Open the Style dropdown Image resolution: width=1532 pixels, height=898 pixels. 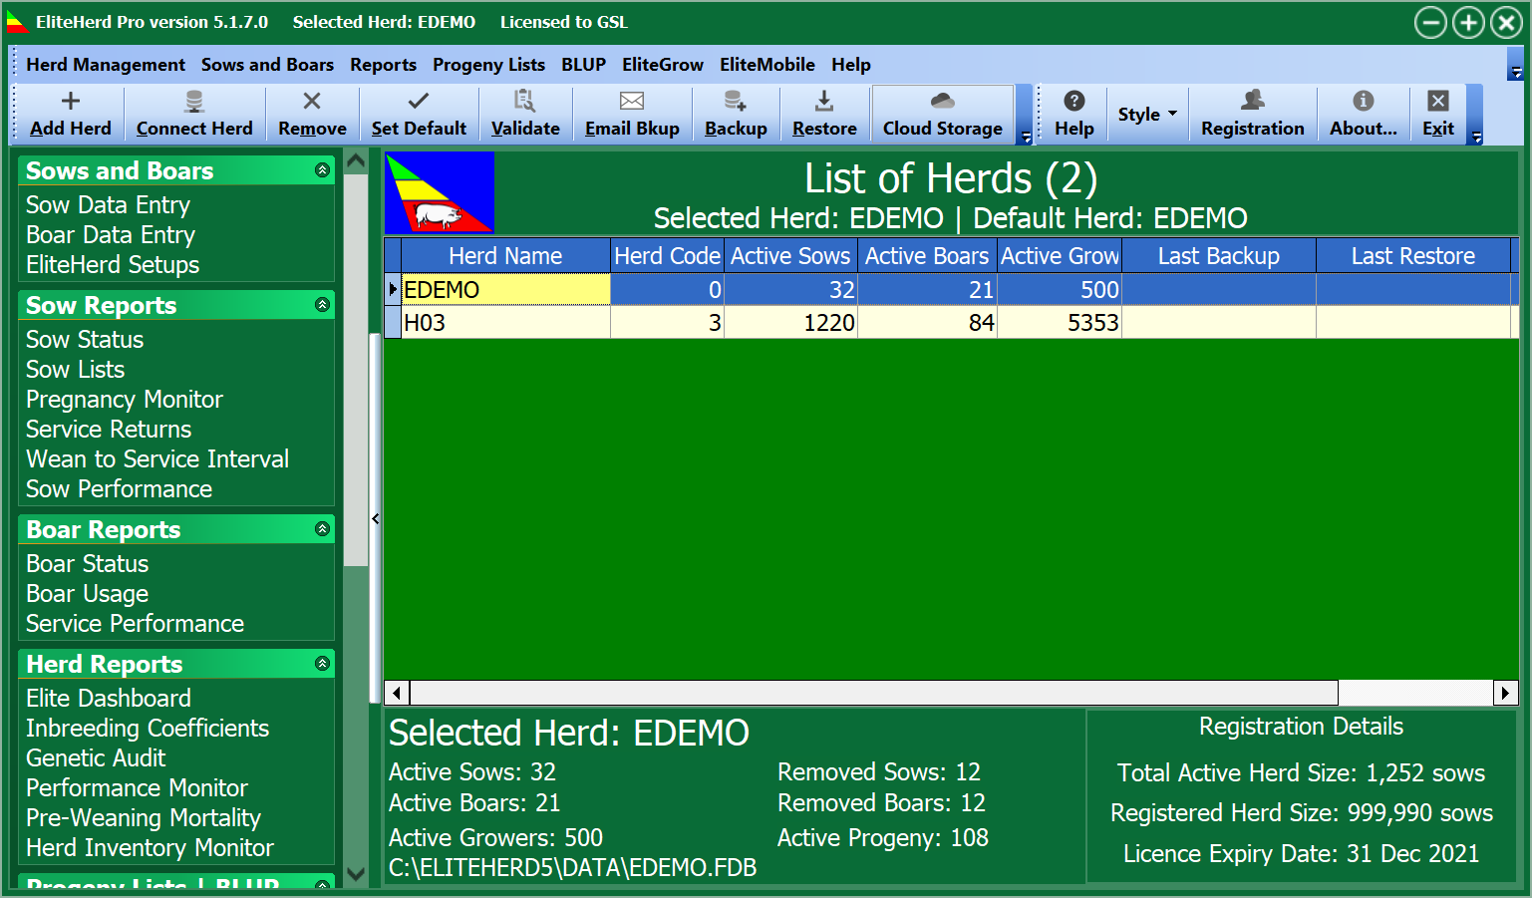tap(1147, 115)
